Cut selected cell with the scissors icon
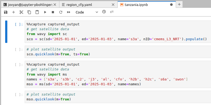Image resolution: width=211 pixels, height=105 pixels. click(21, 12)
